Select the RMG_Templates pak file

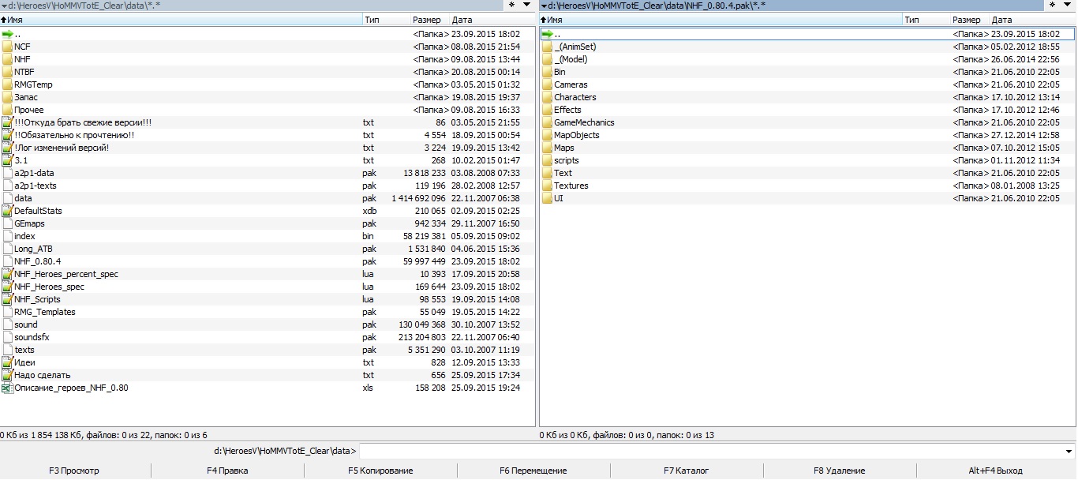(268, 312)
